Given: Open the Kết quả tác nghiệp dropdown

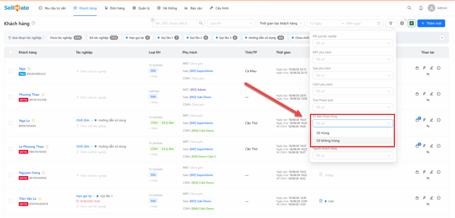Looking at the screenshot, I should [352, 43].
